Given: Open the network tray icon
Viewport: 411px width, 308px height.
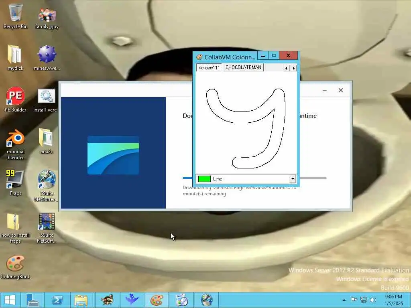Looking at the screenshot, I should pos(363,300).
